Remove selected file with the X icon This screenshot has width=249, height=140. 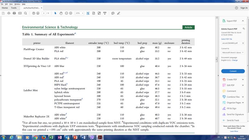pyautogui.click(x=243, y=43)
